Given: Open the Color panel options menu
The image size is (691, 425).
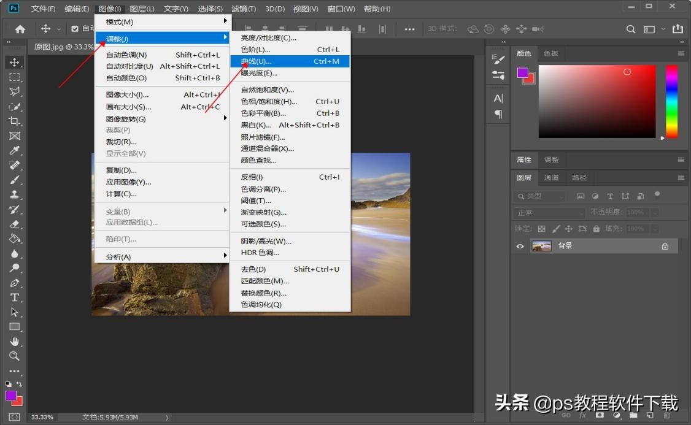Looking at the screenshot, I should pos(681,53).
